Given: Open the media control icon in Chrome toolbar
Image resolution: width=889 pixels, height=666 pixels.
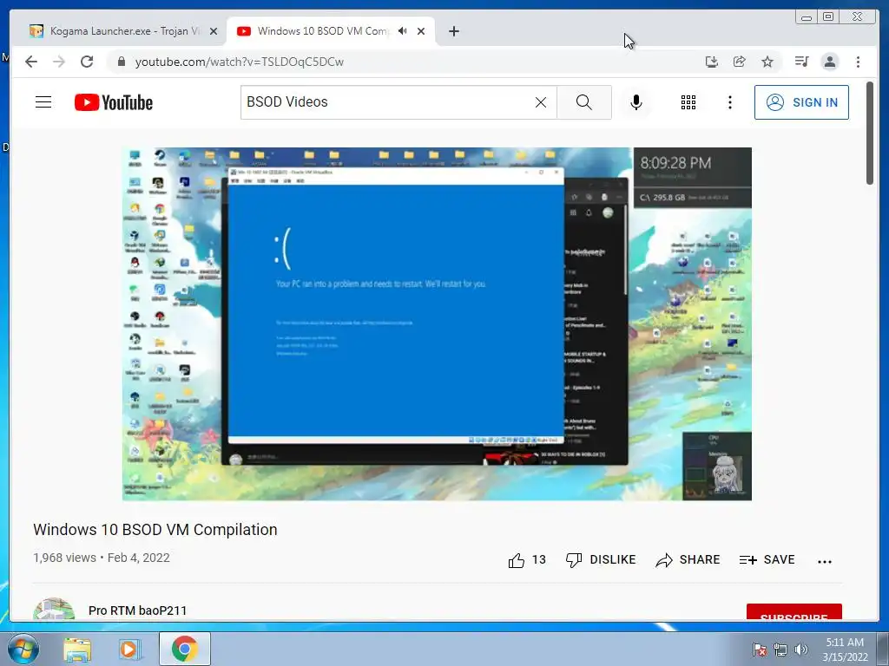Looking at the screenshot, I should [x=801, y=62].
